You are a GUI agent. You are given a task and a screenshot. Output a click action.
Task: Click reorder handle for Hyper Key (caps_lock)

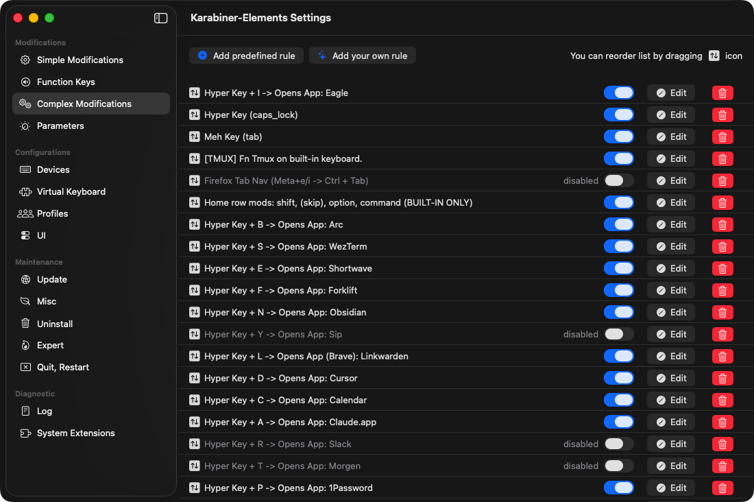(x=194, y=115)
